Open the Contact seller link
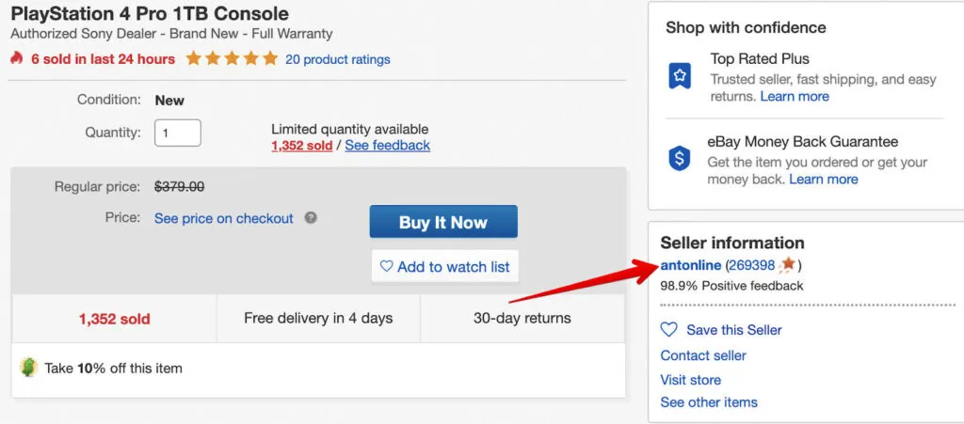Viewport: 964px width, 424px height. [703, 355]
